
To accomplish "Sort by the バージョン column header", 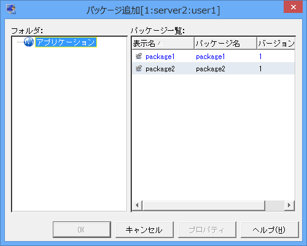I will click(x=276, y=43).
